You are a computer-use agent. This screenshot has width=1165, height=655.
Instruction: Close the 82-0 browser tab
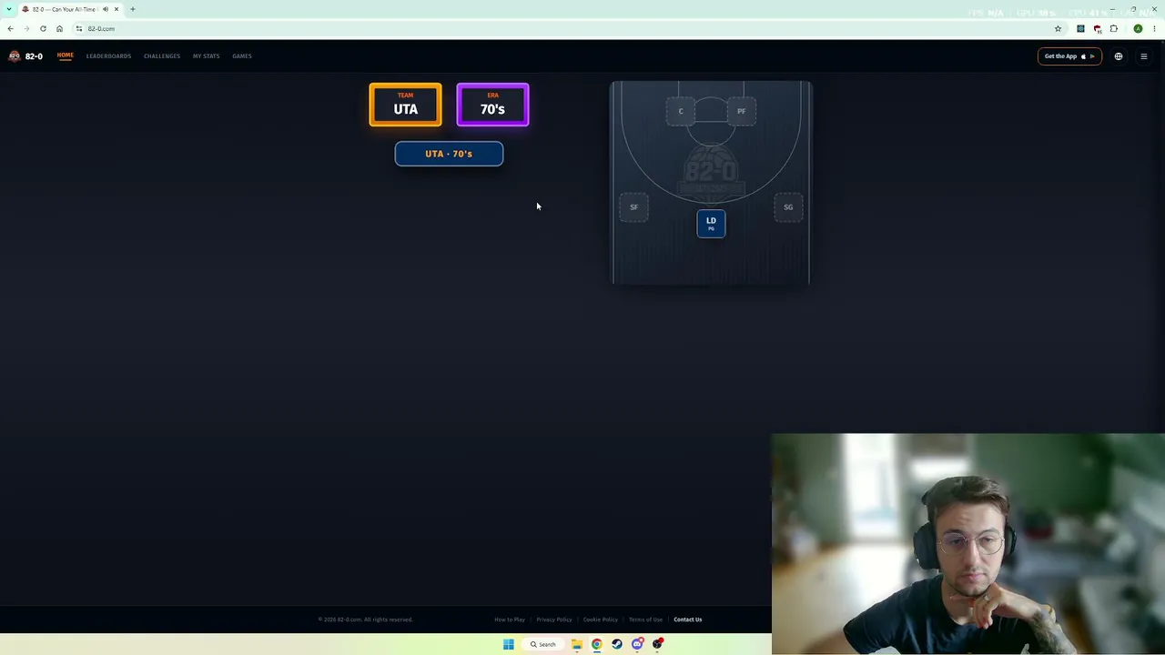coord(116,9)
